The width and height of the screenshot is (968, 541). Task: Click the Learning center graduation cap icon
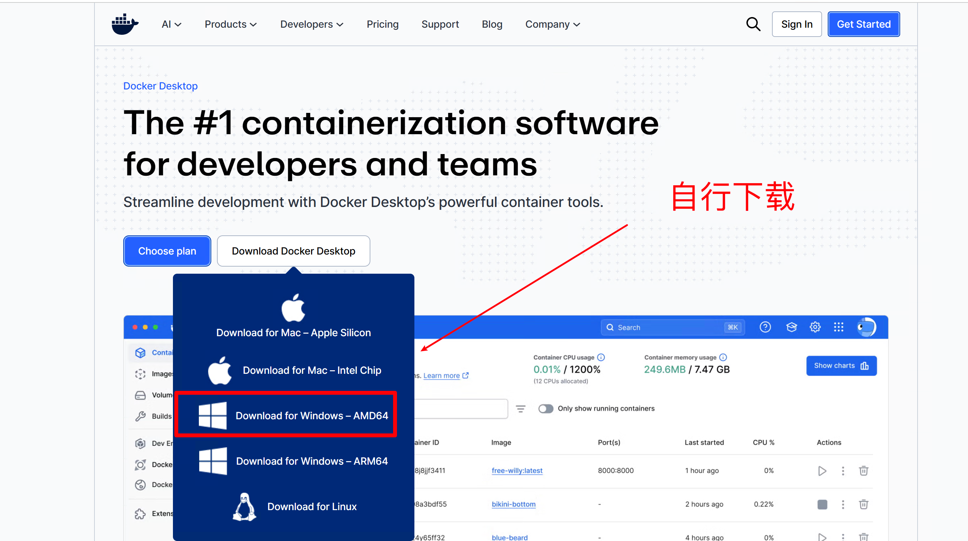792,327
